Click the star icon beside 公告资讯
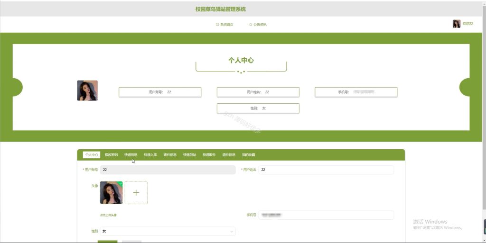This screenshot has width=486, height=243. pos(251,25)
